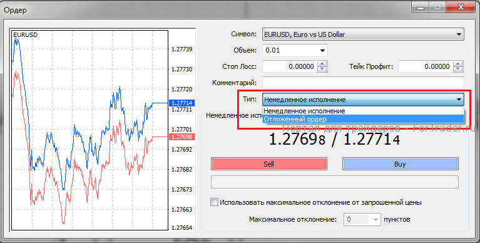The height and width of the screenshot is (243, 480).
Task: Click the 1.27654 price axis label
Action: coord(182,228)
